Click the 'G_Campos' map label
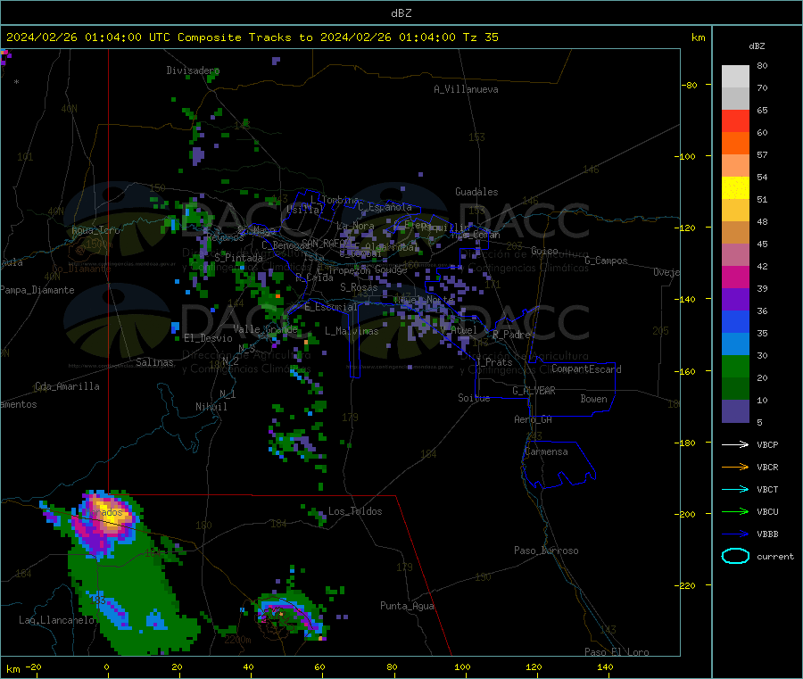 pyautogui.click(x=606, y=261)
